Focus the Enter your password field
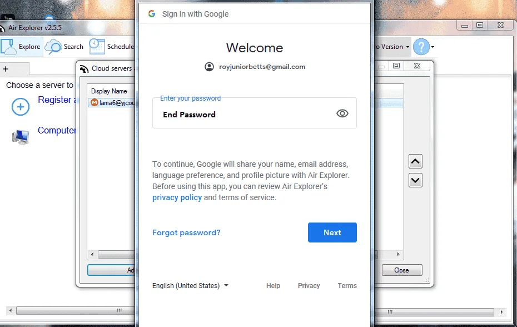This screenshot has width=517, height=327. [254, 113]
